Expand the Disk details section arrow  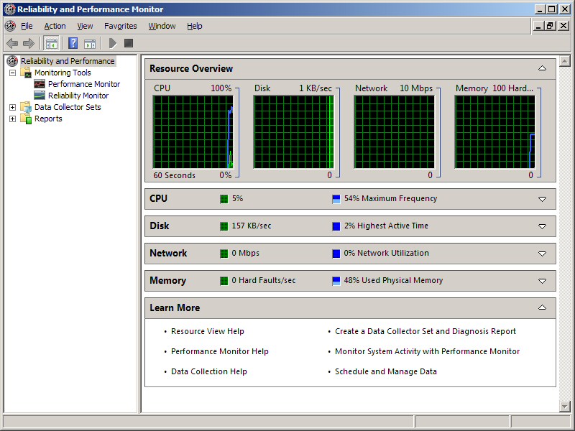(x=542, y=226)
